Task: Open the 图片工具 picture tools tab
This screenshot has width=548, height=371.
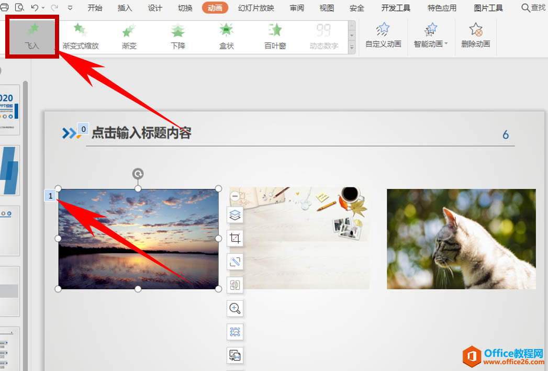Action: pos(488,8)
